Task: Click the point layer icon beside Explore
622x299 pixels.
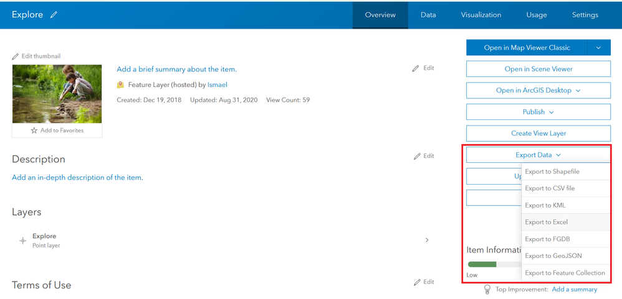Action: (22, 240)
